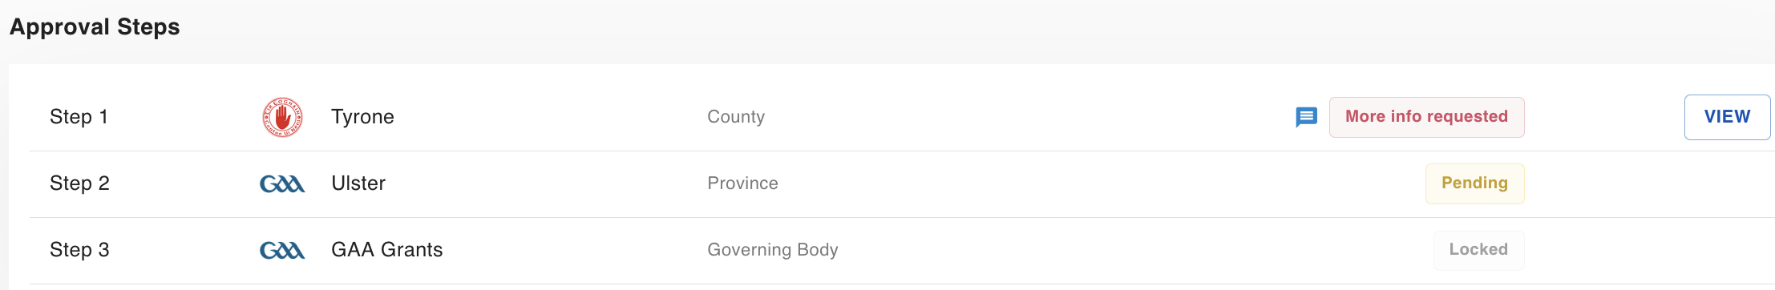The image size is (1775, 290).
Task: Open the VIEW button for Step 1
Action: (x=1727, y=117)
